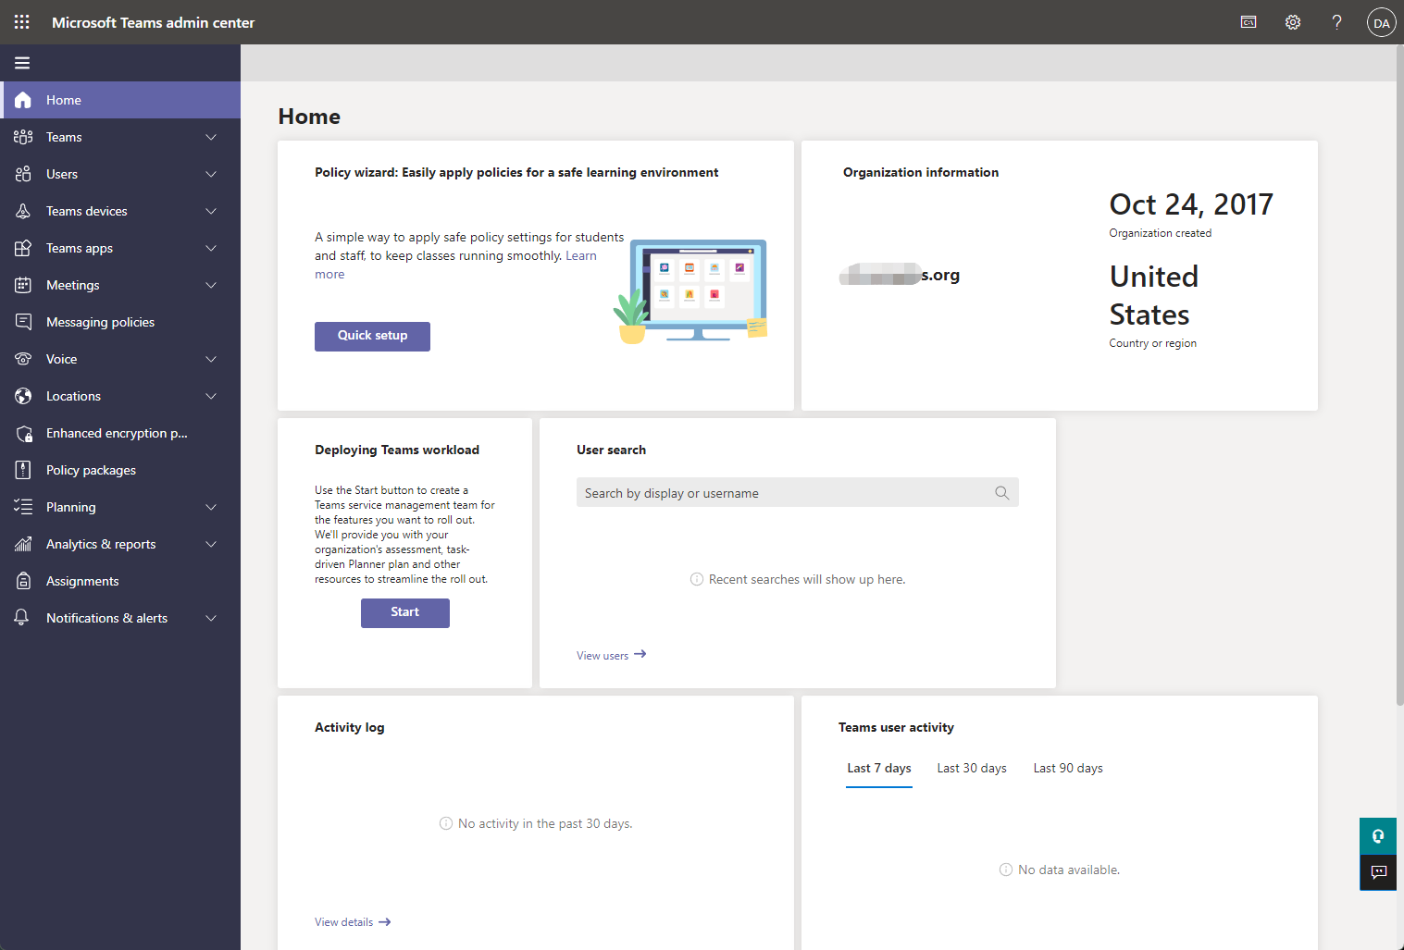1404x950 pixels.
Task: Open the teal help headset widget
Action: coord(1378,836)
